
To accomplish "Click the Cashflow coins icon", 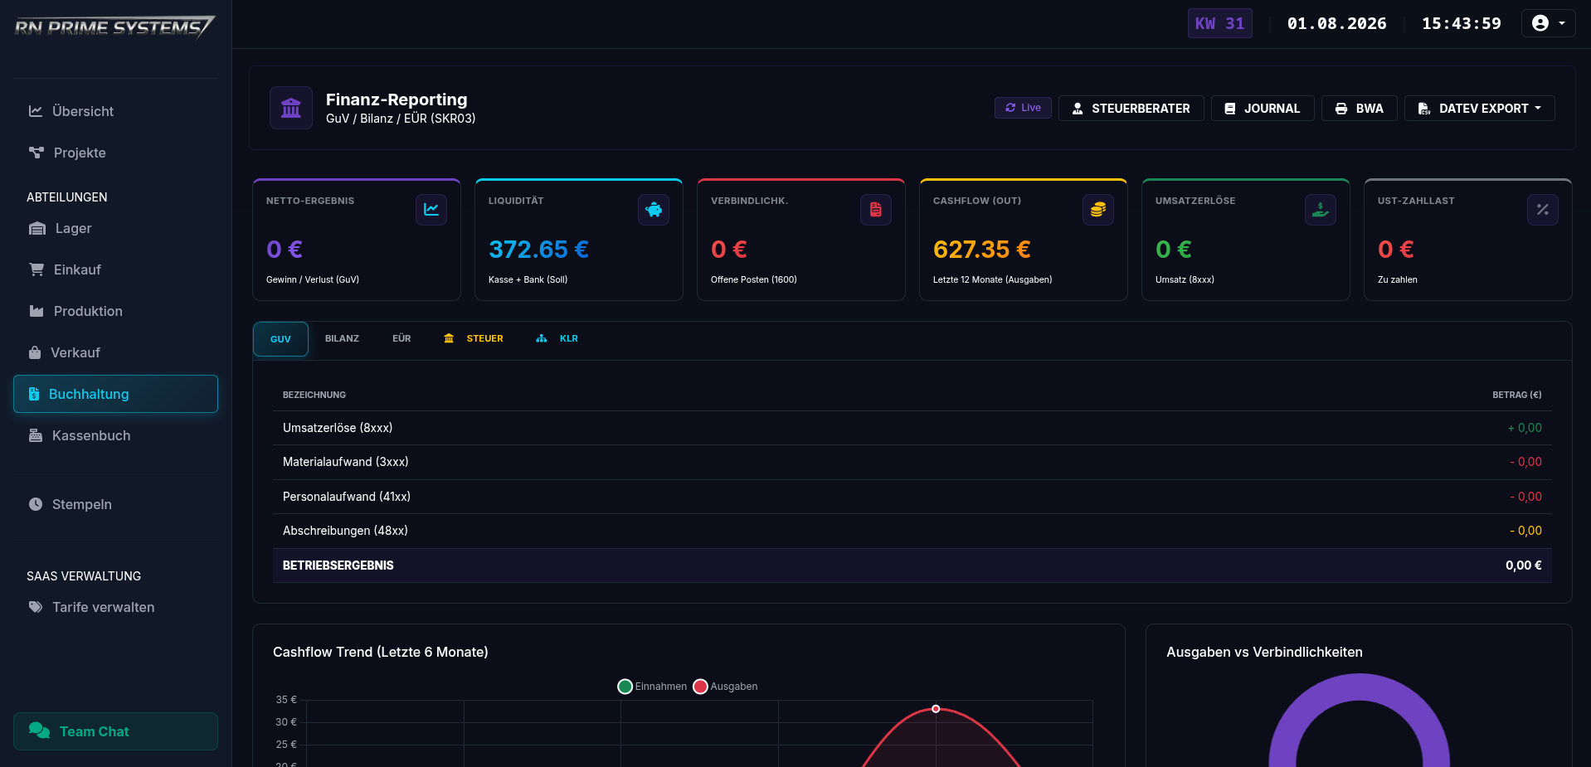I will (1098, 210).
